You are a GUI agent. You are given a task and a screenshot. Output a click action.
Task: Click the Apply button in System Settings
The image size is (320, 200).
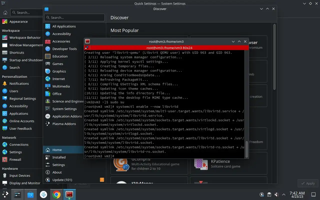(308, 183)
